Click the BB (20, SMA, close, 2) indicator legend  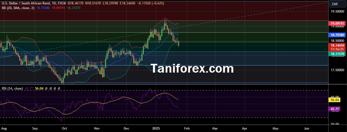18,8
